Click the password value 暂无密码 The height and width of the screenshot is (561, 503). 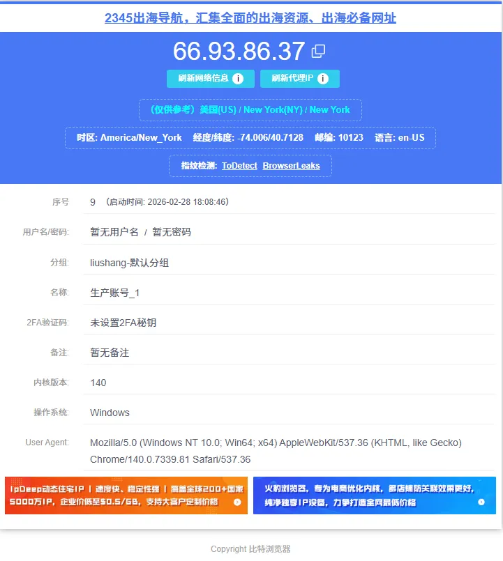pyautogui.click(x=172, y=232)
